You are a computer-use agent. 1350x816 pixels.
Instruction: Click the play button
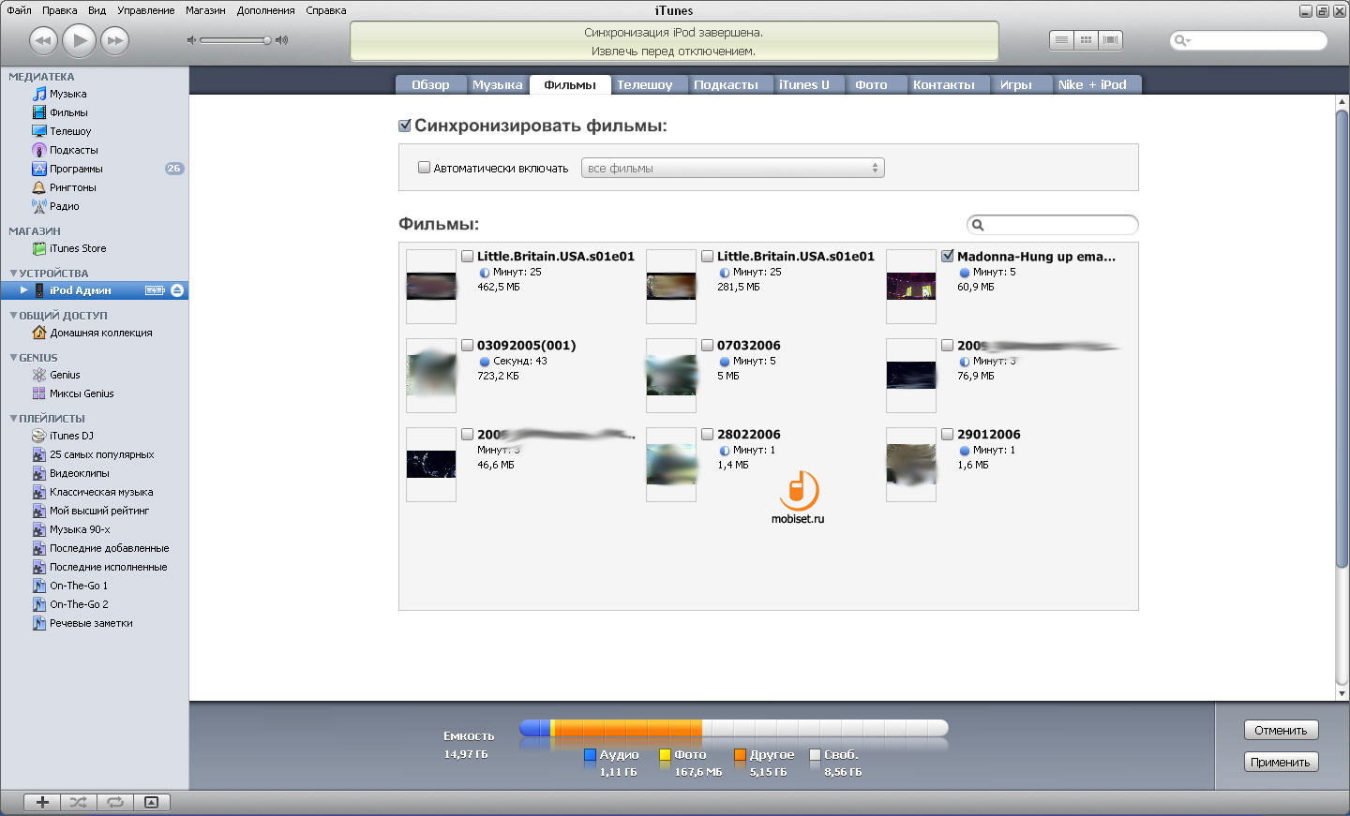point(80,40)
